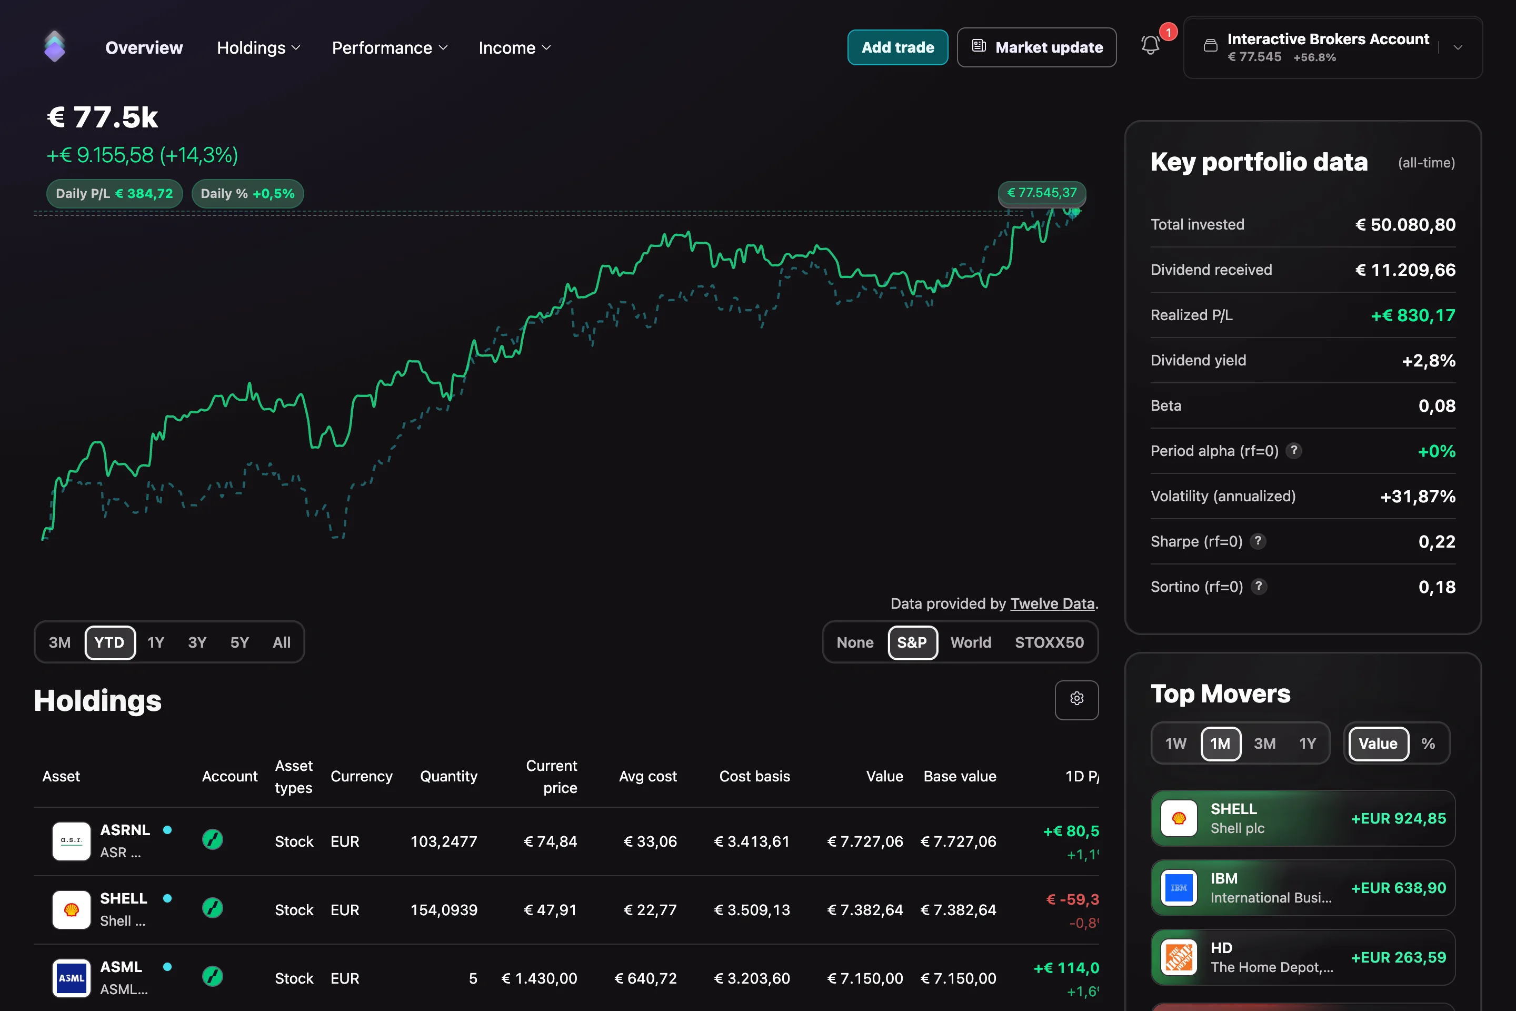Click the Add trade button
Screen dimensions: 1516x1011
pos(897,47)
